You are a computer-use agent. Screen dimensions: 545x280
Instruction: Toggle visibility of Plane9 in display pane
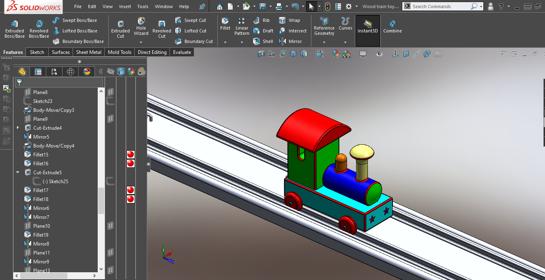click(x=110, y=119)
